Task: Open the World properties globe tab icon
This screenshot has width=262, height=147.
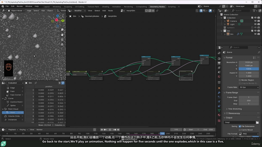Action: point(219,77)
